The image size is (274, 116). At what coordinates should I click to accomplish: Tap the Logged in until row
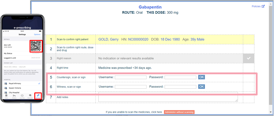click(22, 58)
